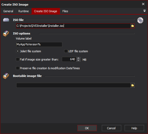Switch to the General tab

click(x=8, y=11)
